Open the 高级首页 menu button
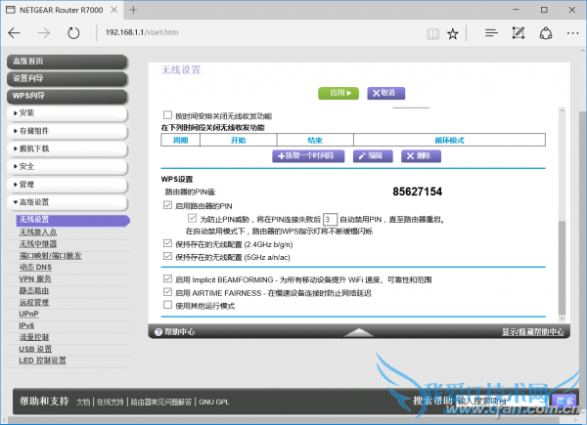Viewport: 587px width, 425px height. pos(68,62)
